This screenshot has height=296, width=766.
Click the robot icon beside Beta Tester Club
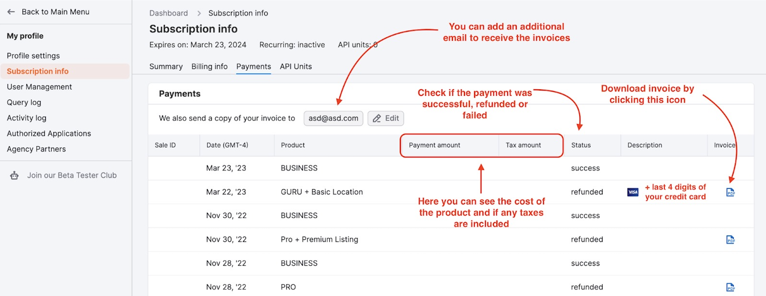[x=14, y=175]
